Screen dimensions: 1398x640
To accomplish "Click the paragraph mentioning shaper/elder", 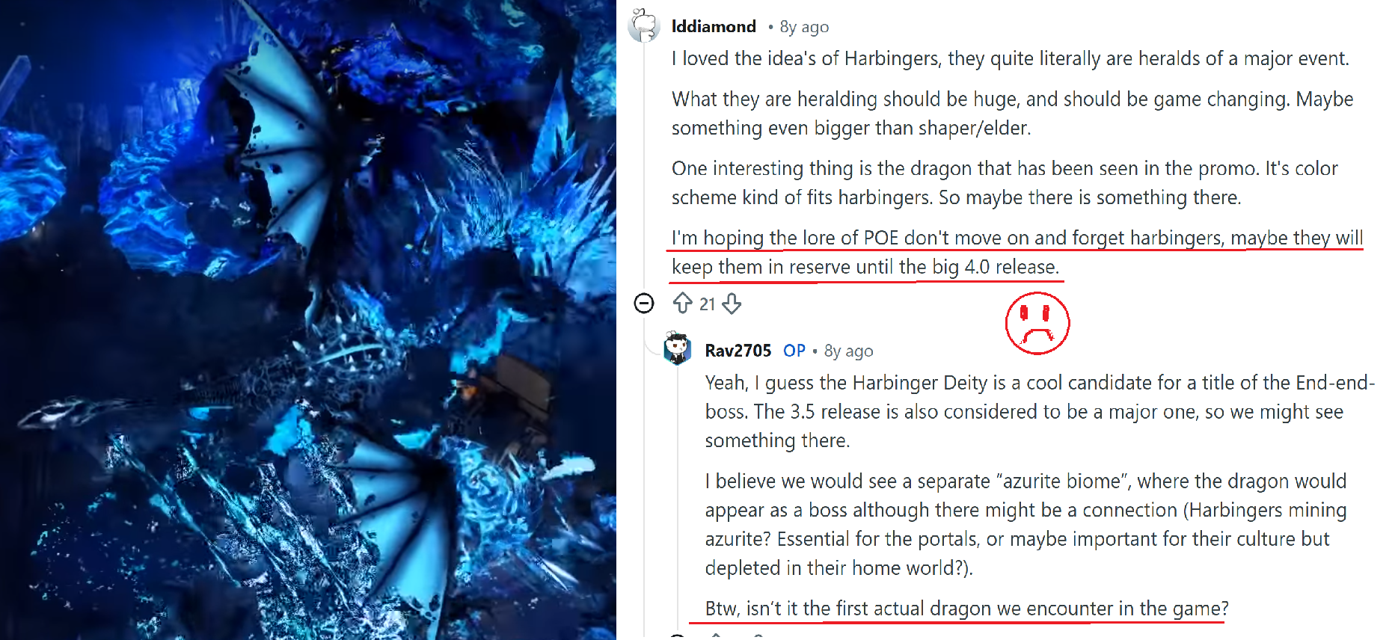I will tap(1012, 114).
